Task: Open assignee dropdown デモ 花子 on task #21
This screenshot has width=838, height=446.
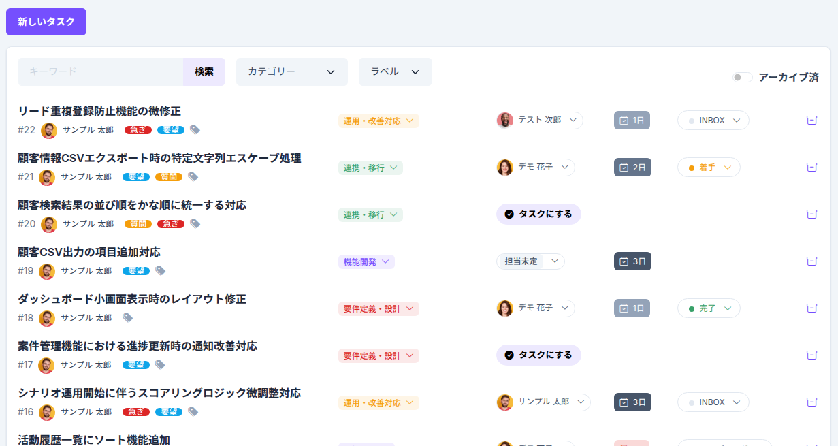Action: pyautogui.click(x=536, y=167)
